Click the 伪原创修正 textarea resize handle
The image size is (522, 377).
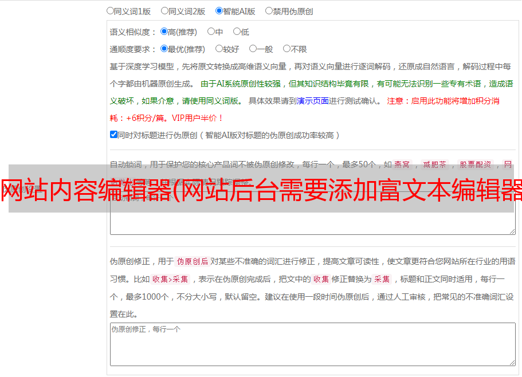click(512, 363)
